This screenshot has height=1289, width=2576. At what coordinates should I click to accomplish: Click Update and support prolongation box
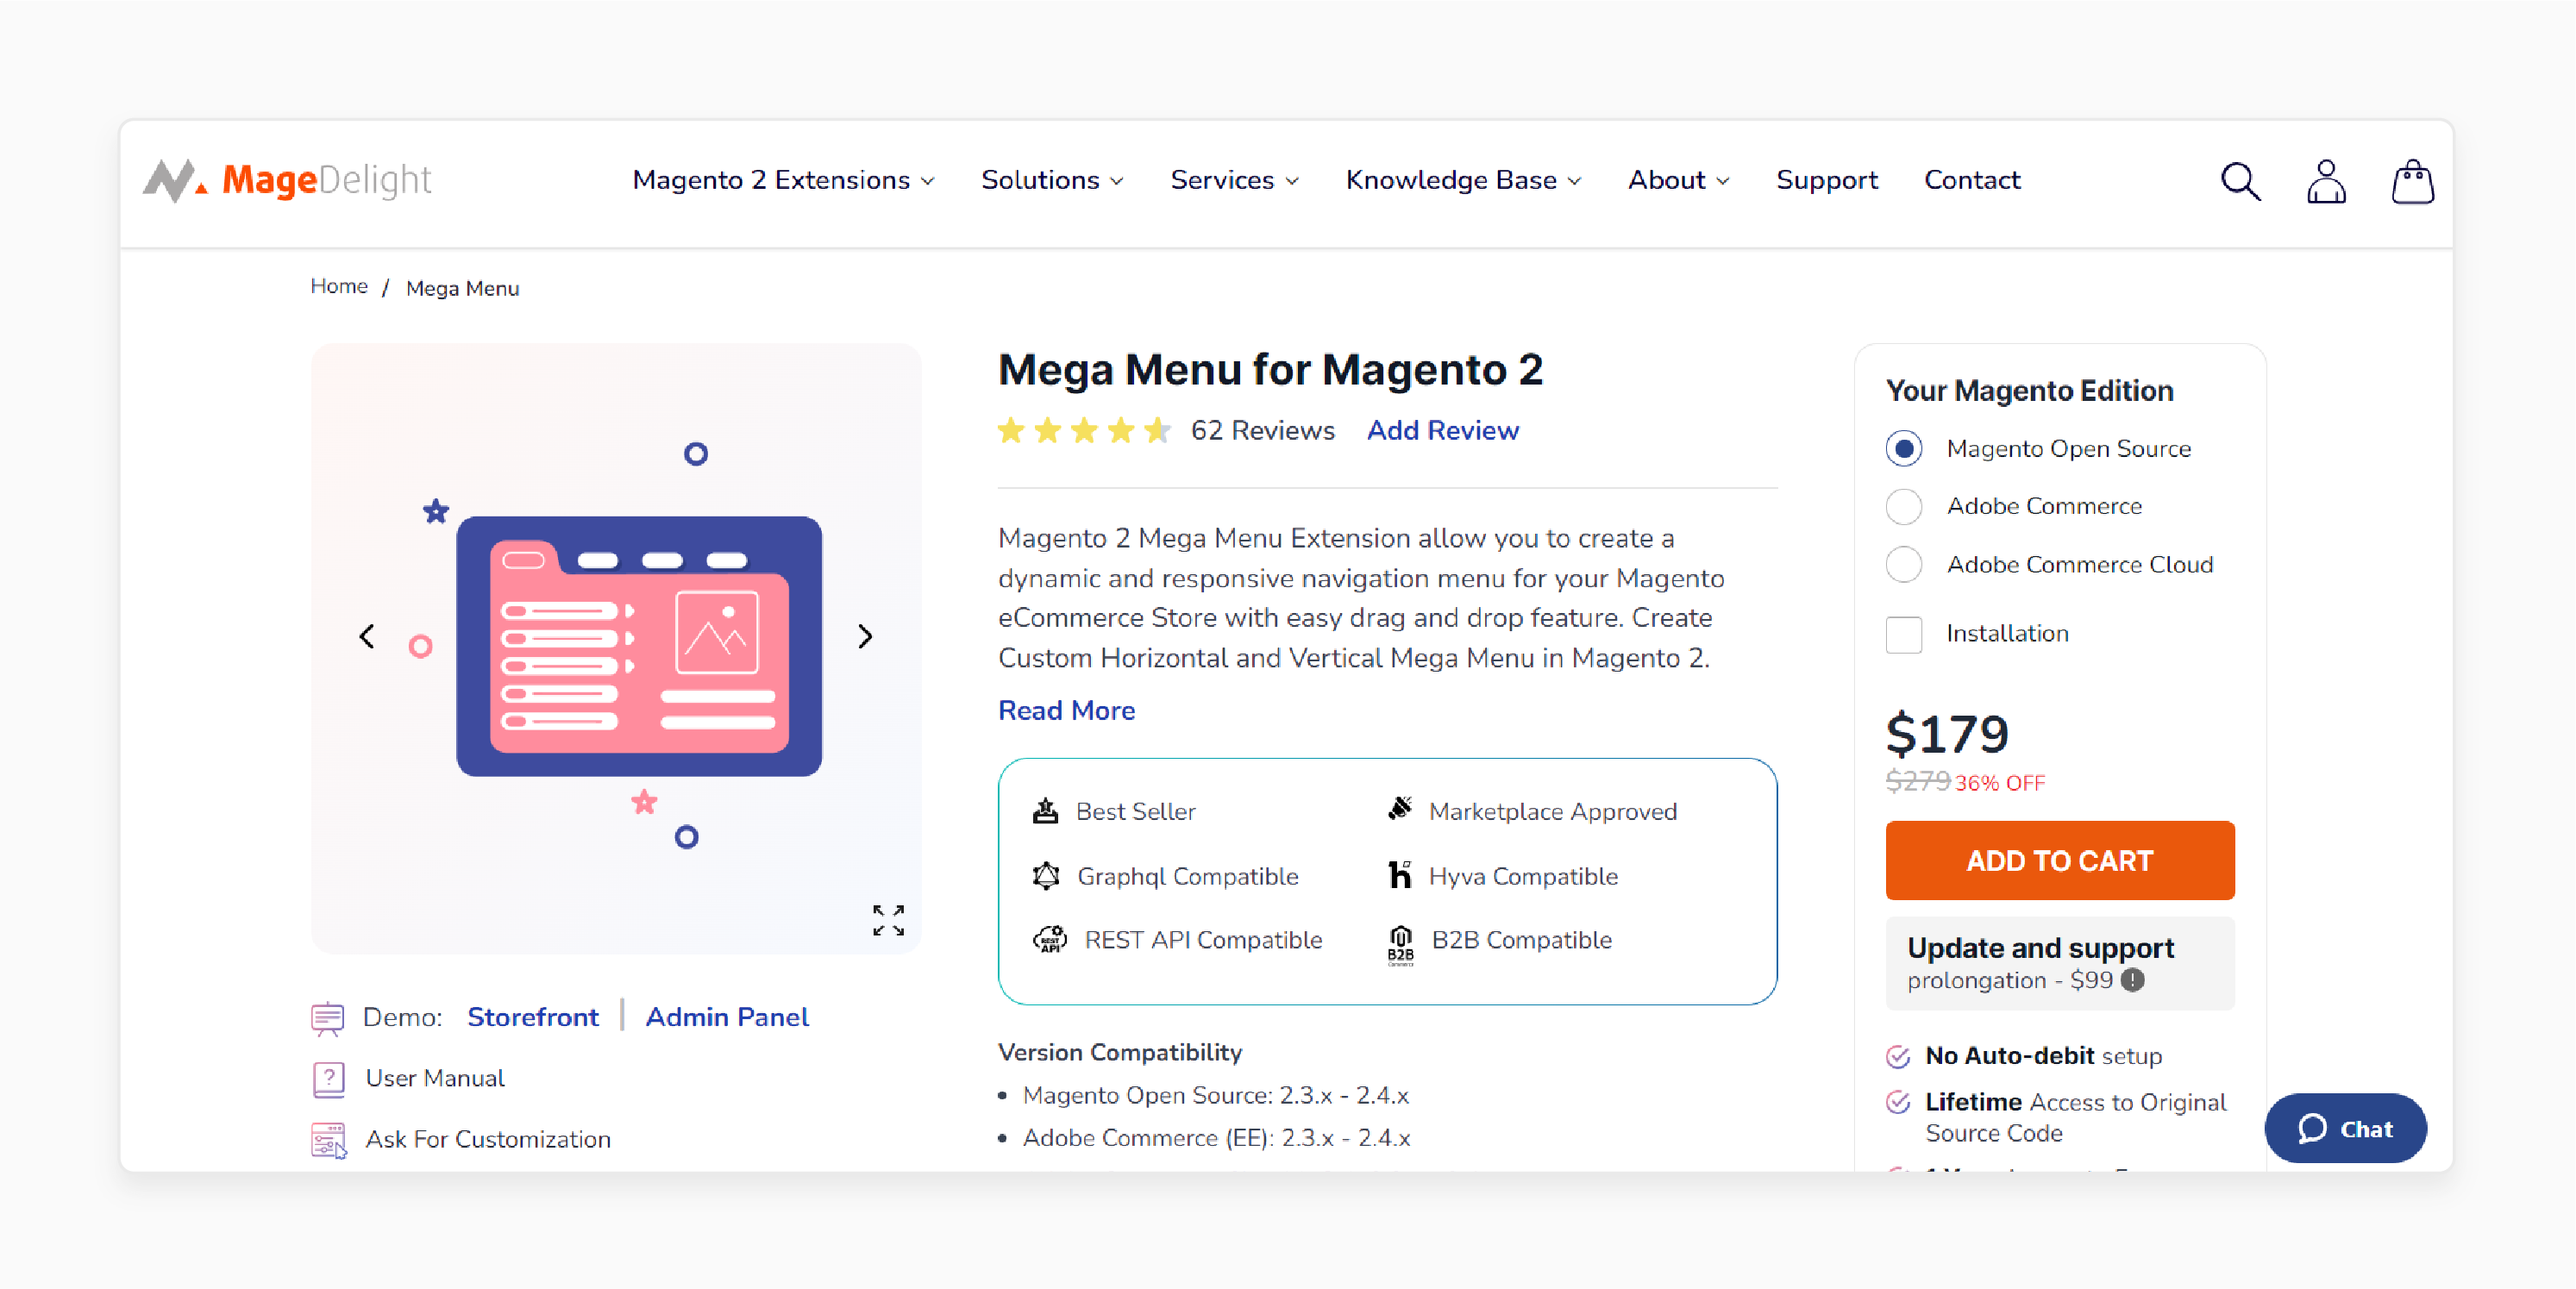pyautogui.click(x=2060, y=963)
